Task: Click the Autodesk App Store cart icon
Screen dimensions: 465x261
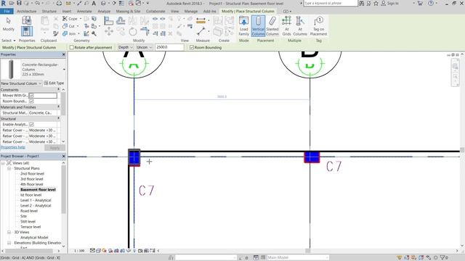Action: 420,3
